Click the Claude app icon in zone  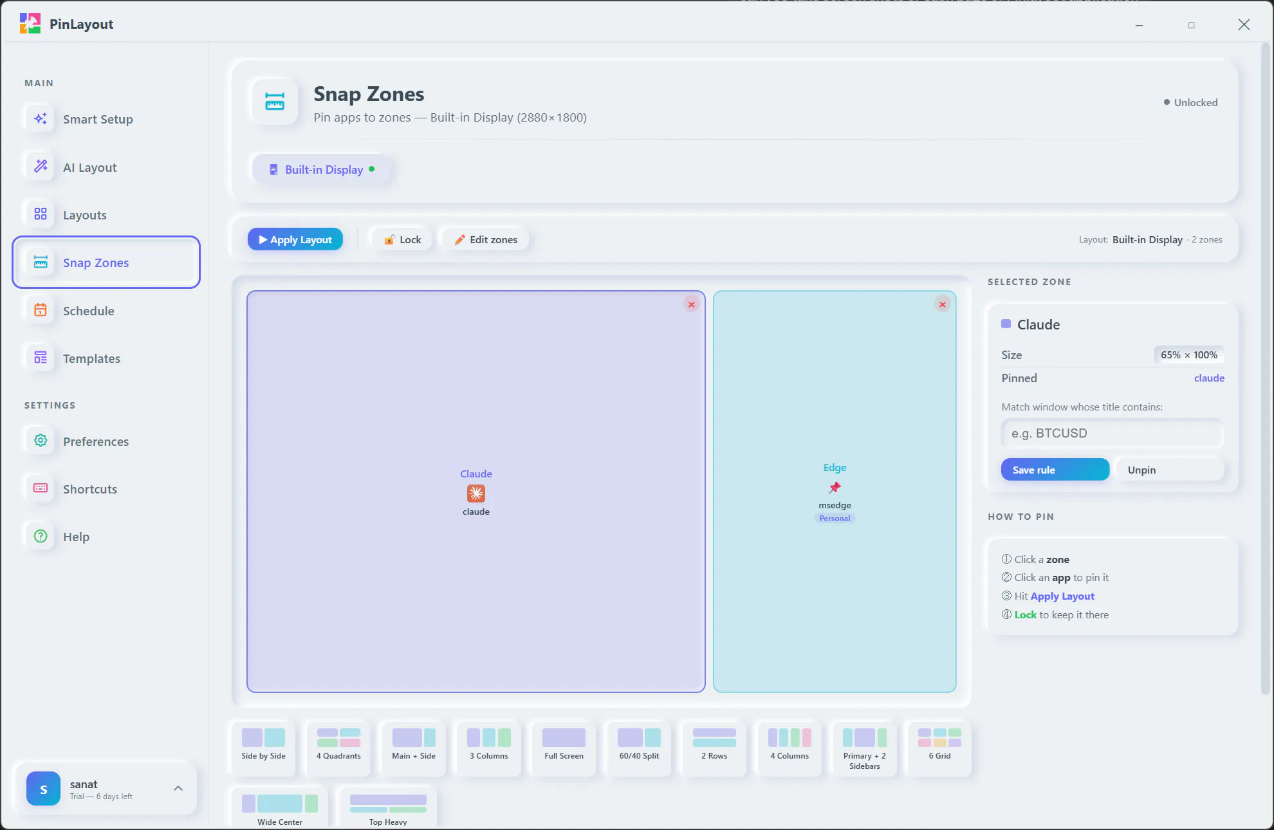476,493
